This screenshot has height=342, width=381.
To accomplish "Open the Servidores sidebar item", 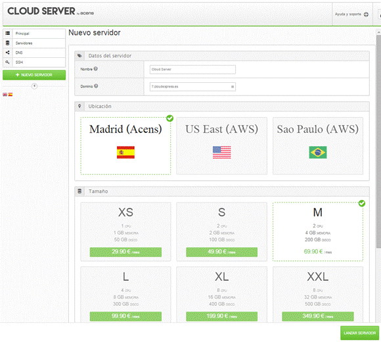I will (x=34, y=43).
